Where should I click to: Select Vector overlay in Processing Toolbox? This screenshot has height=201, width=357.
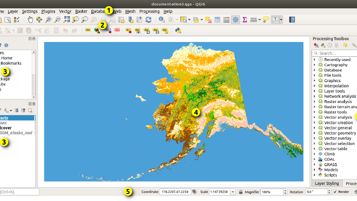337,138
